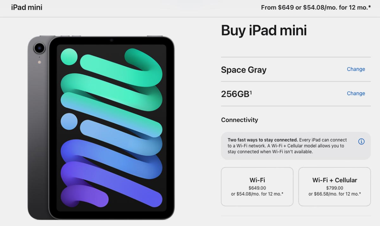Click the From $649 price summary at top
The height and width of the screenshot is (226, 380).
(316, 7)
